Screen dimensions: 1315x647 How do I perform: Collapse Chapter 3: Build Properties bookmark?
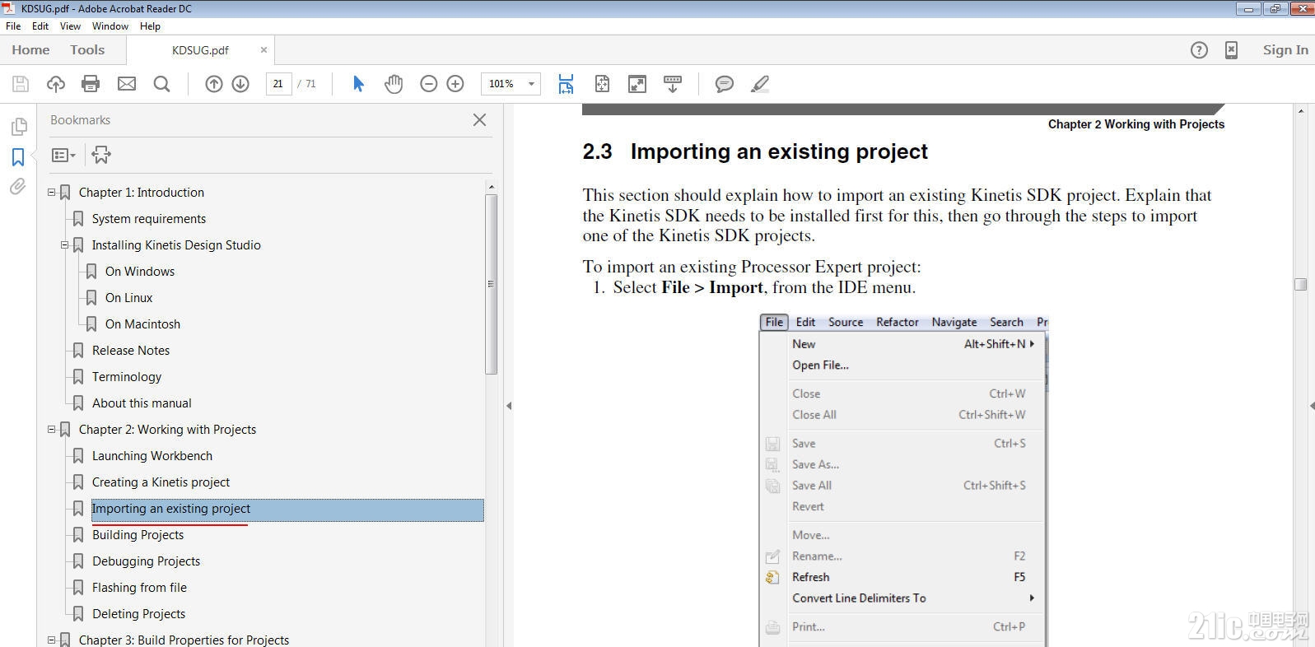[x=51, y=640]
